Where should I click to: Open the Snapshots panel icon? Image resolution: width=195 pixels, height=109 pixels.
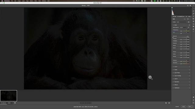coord(193,26)
